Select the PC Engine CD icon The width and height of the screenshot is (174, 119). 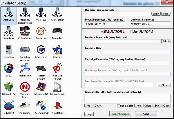[41, 105]
